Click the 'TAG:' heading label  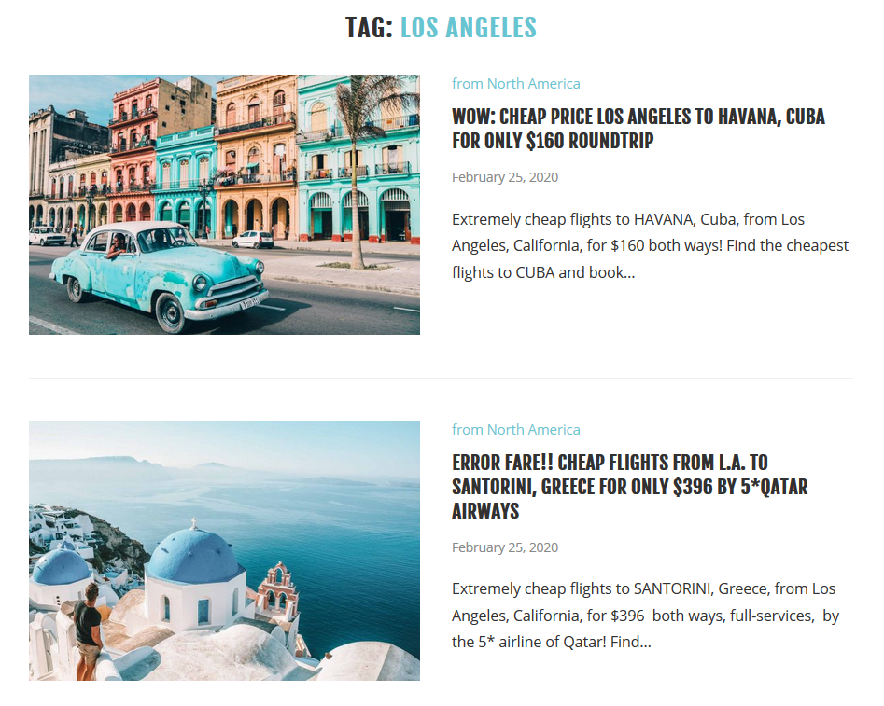370,28
